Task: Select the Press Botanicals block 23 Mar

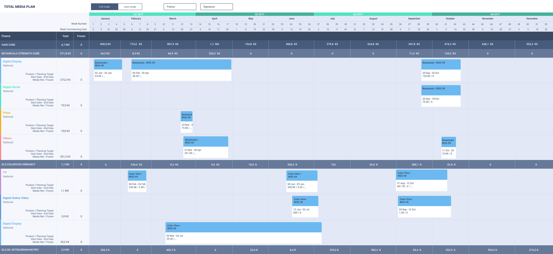Action: (187, 122)
